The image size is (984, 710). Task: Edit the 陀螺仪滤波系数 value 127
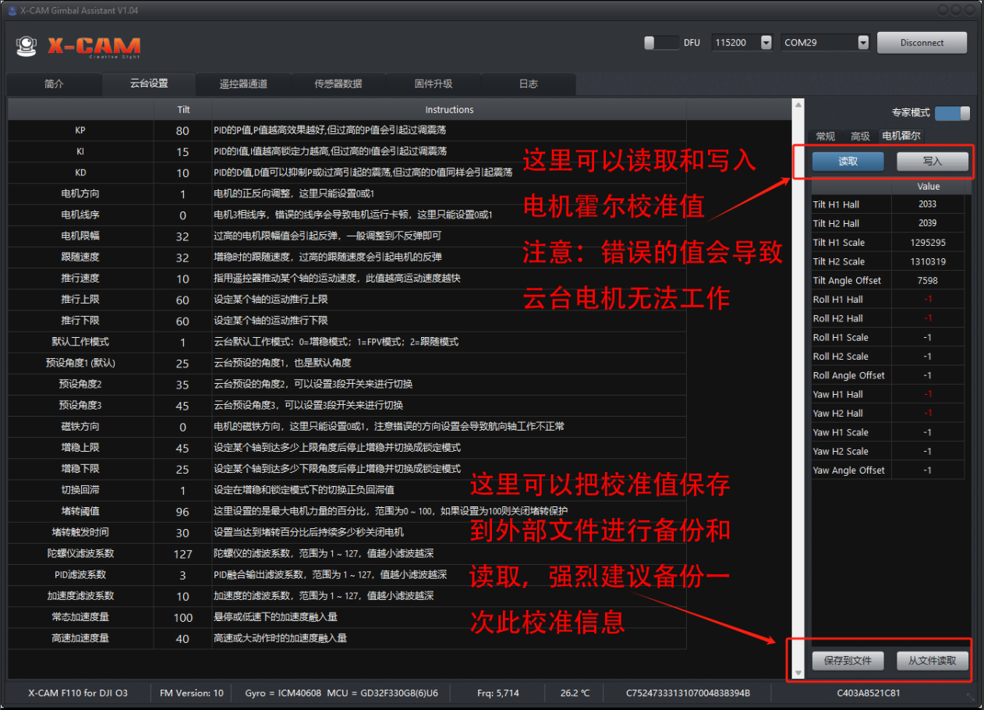182,554
